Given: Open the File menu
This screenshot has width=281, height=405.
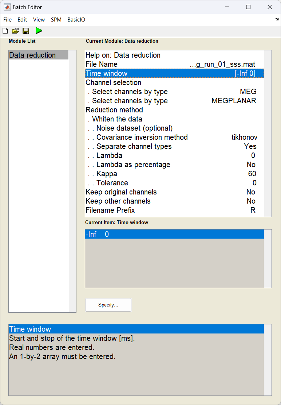Looking at the screenshot, I should (8, 20).
